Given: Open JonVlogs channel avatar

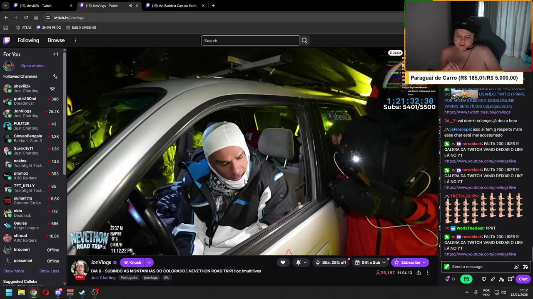Looking at the screenshot, I should tap(80, 269).
